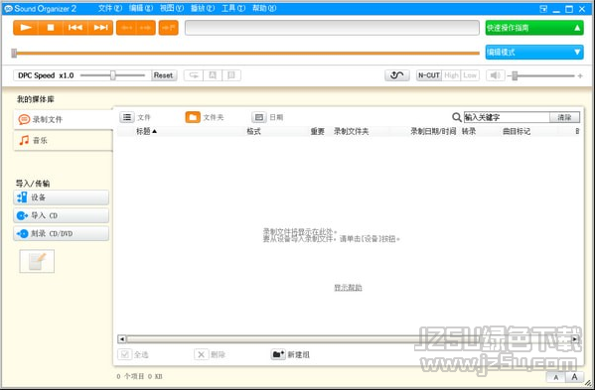Toggle the repeat playback icon
Screen dimensions: 595x390
pyautogui.click(x=194, y=75)
